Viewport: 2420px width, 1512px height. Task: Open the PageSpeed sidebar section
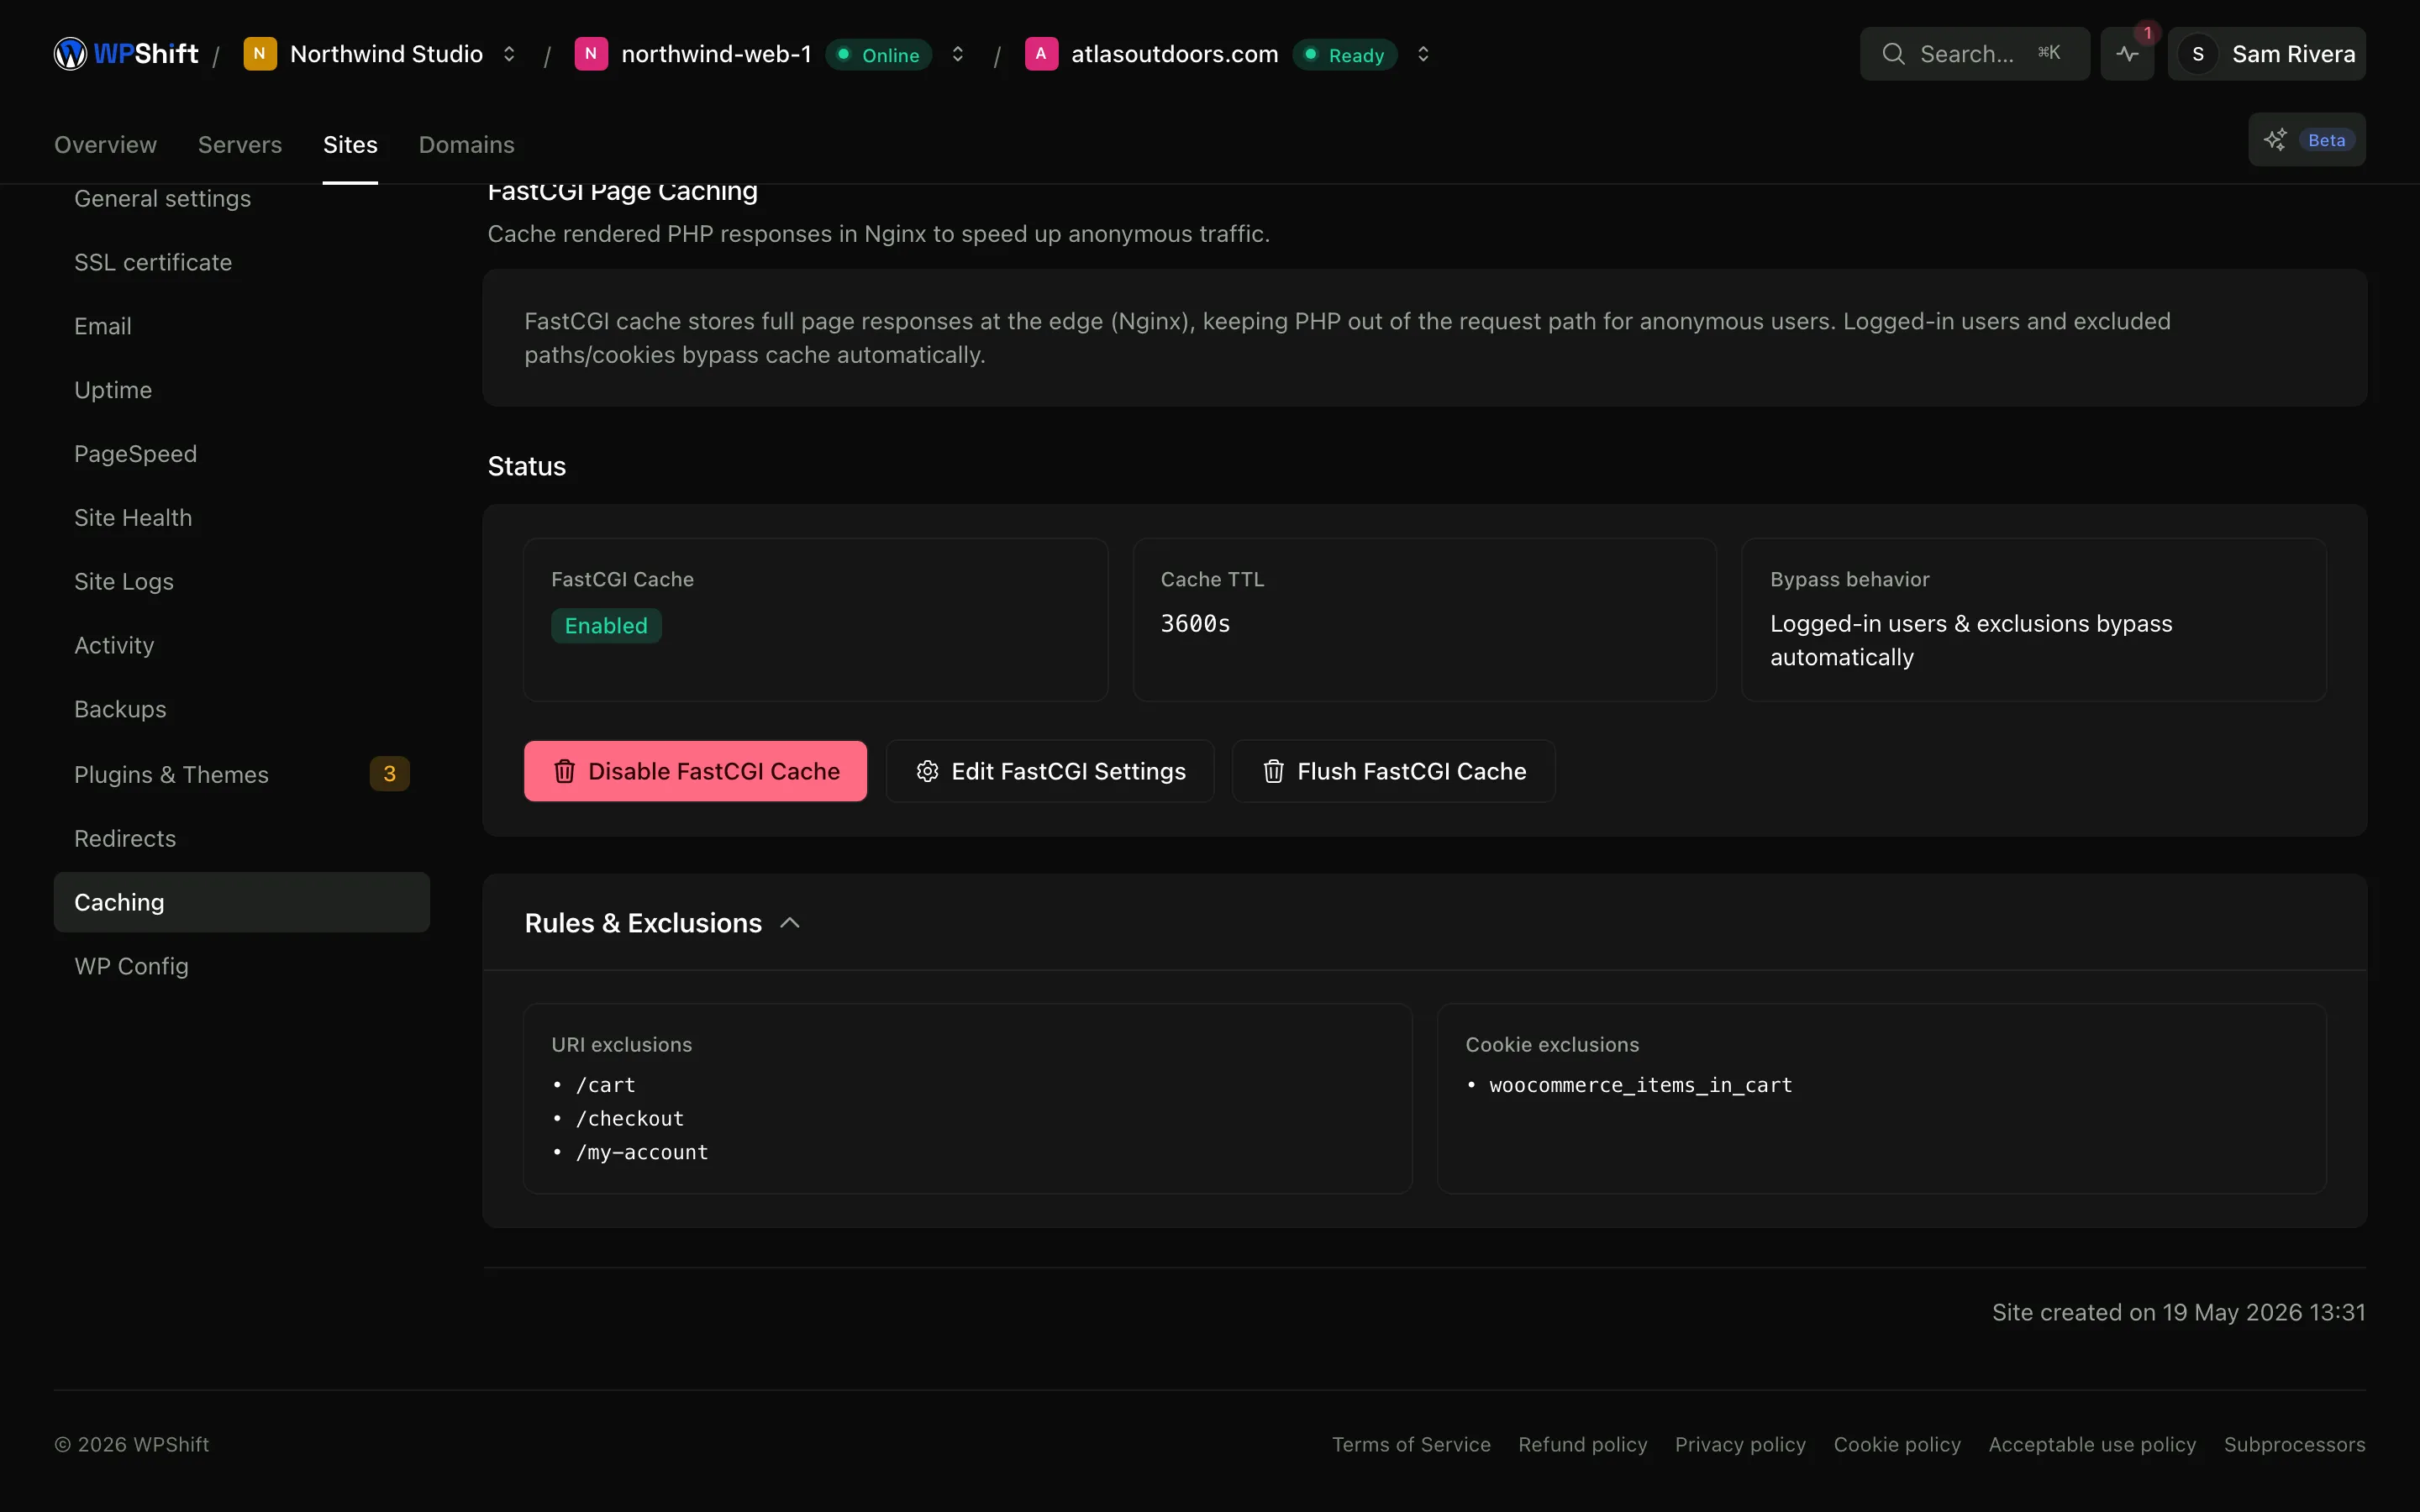point(242,455)
